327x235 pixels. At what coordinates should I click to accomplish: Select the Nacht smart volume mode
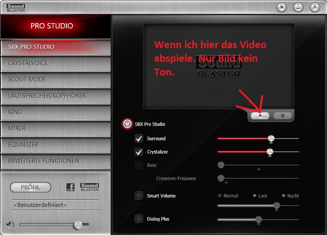pos(283,196)
